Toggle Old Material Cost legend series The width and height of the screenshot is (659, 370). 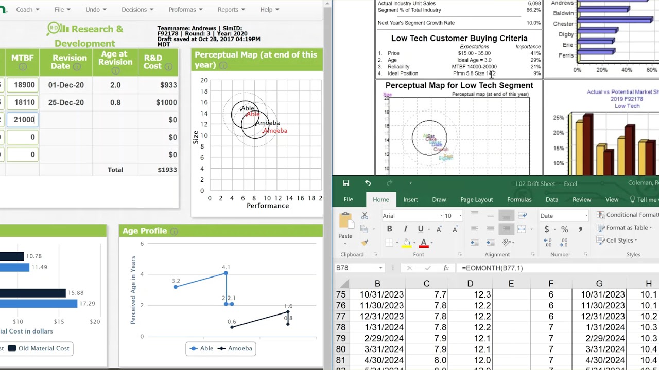click(39, 348)
